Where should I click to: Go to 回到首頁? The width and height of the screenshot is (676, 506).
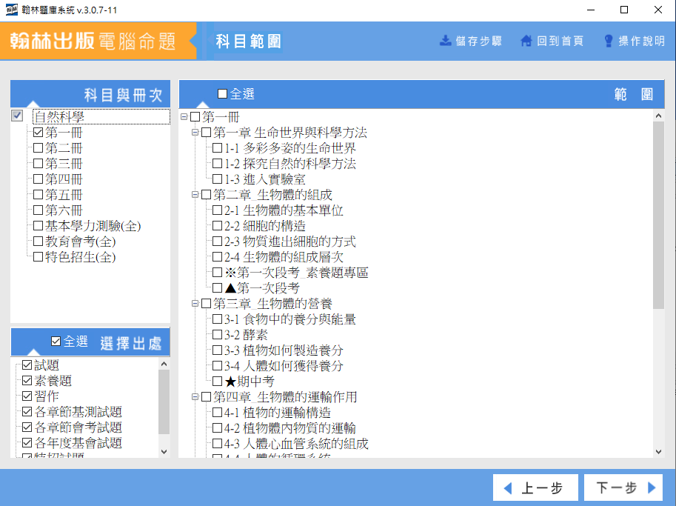coord(552,41)
